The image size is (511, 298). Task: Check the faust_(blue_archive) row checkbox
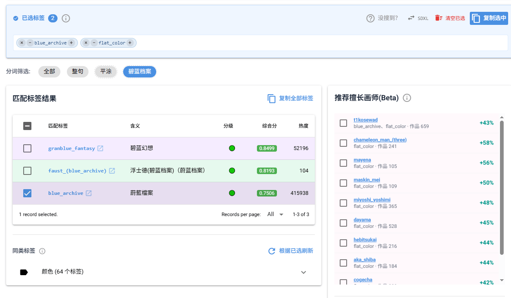point(27,171)
